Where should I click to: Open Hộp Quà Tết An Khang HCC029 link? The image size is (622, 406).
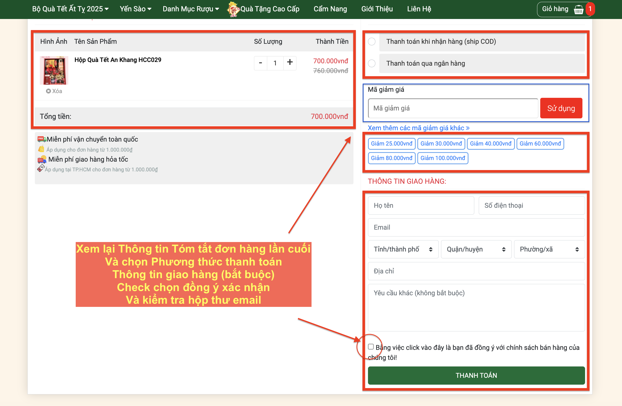(x=118, y=60)
